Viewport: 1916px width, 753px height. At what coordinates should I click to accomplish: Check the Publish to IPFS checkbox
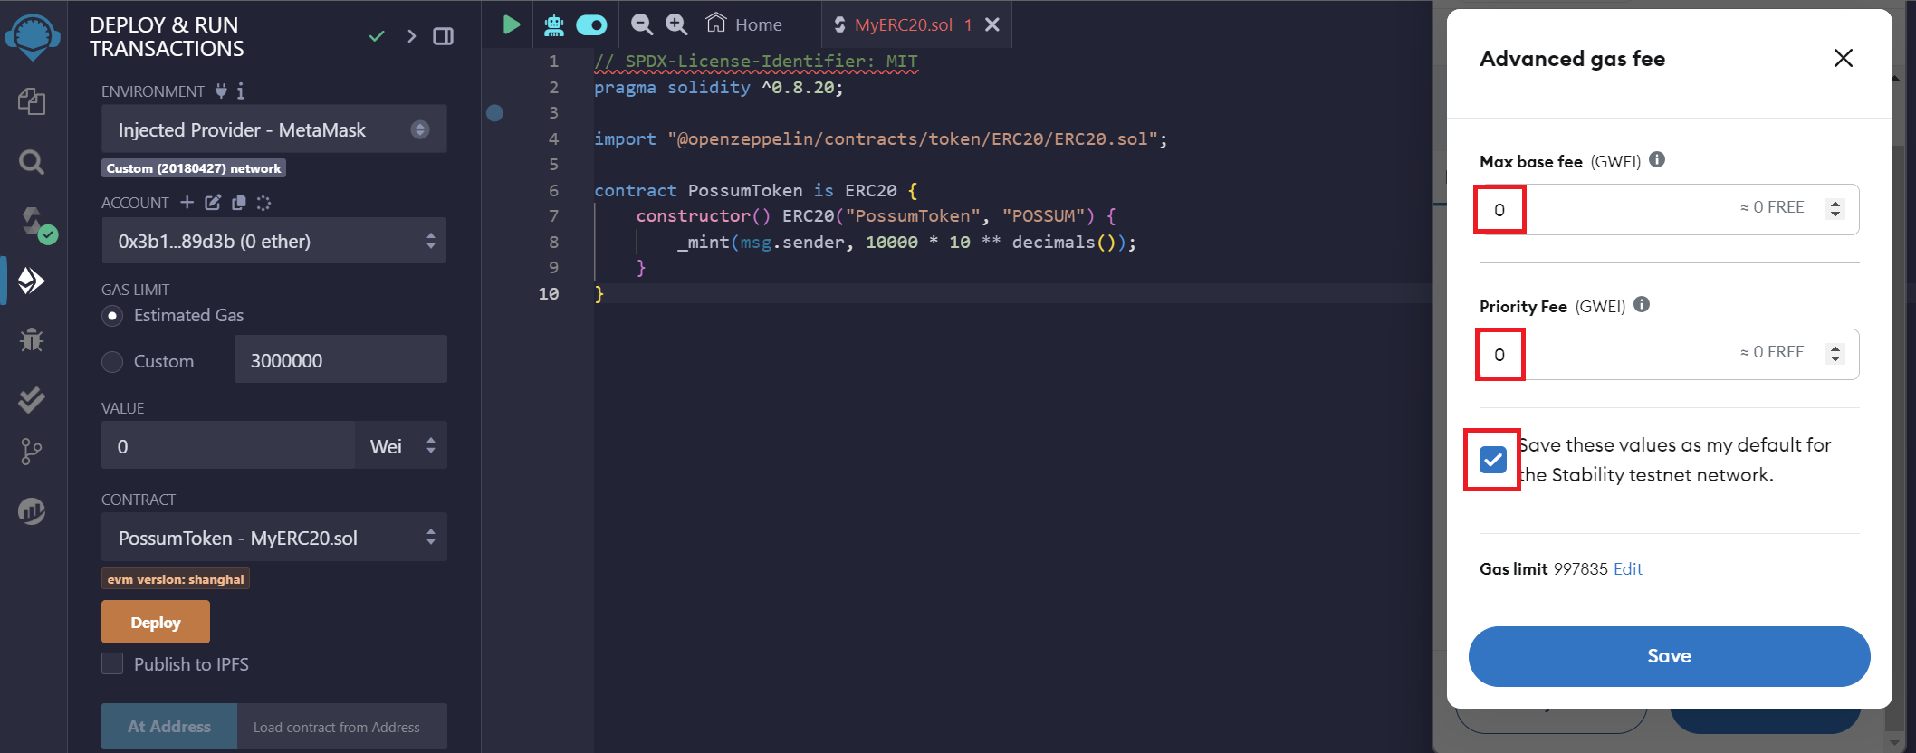coord(112,664)
